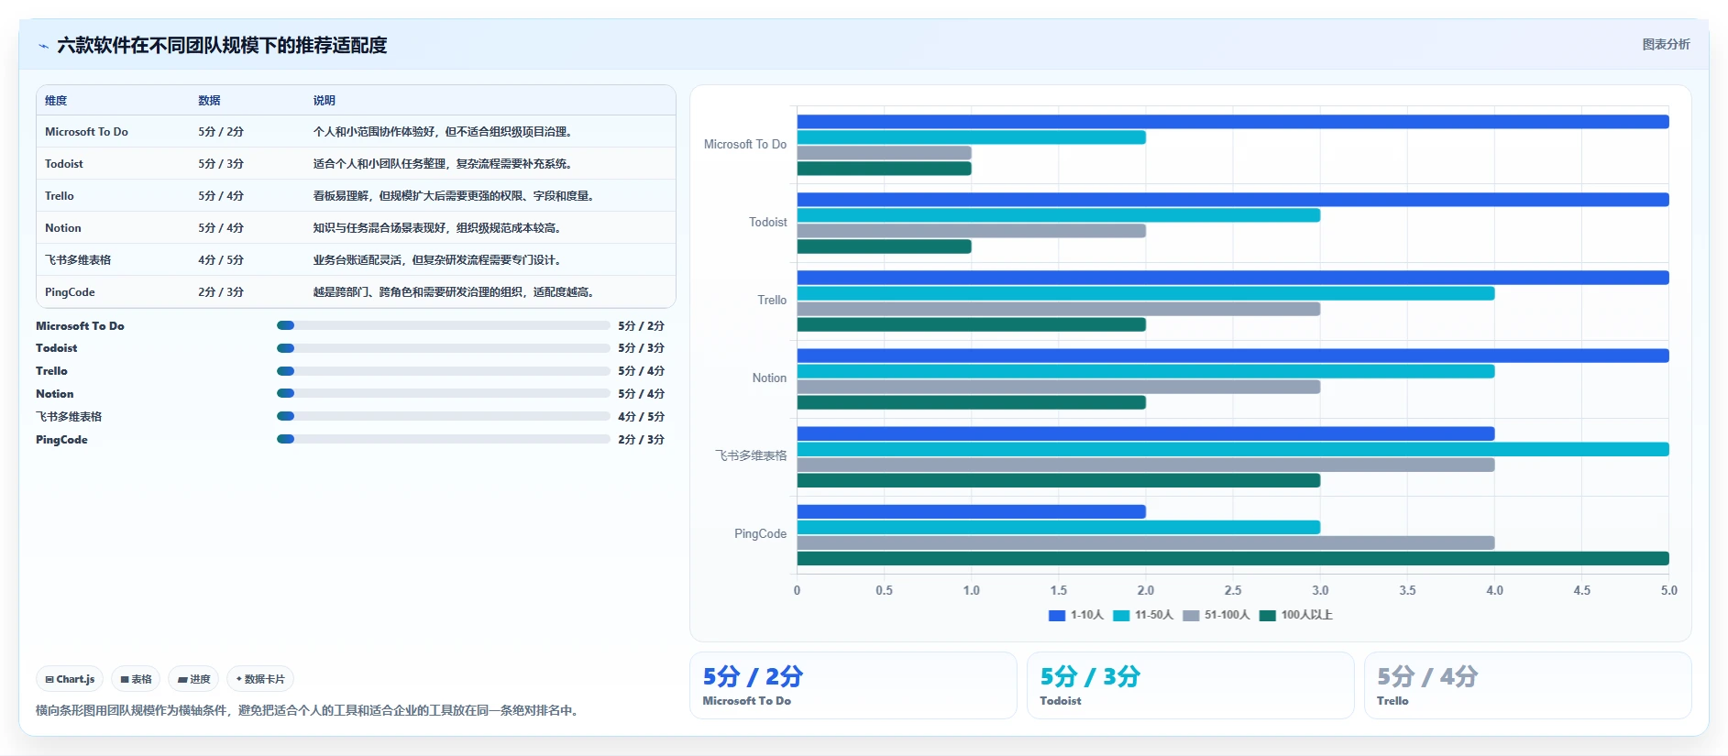Viewport: 1728px width, 756px height.
Task: Click the 2分 / 3分 cell in table
Action: point(221,292)
